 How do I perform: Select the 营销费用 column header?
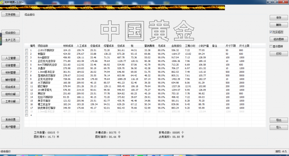pos(149,46)
